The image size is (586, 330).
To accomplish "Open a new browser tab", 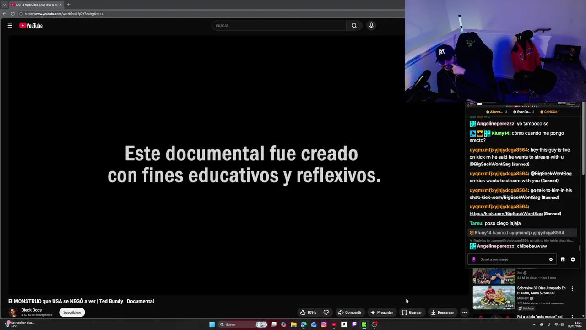I will pyautogui.click(x=69, y=5).
